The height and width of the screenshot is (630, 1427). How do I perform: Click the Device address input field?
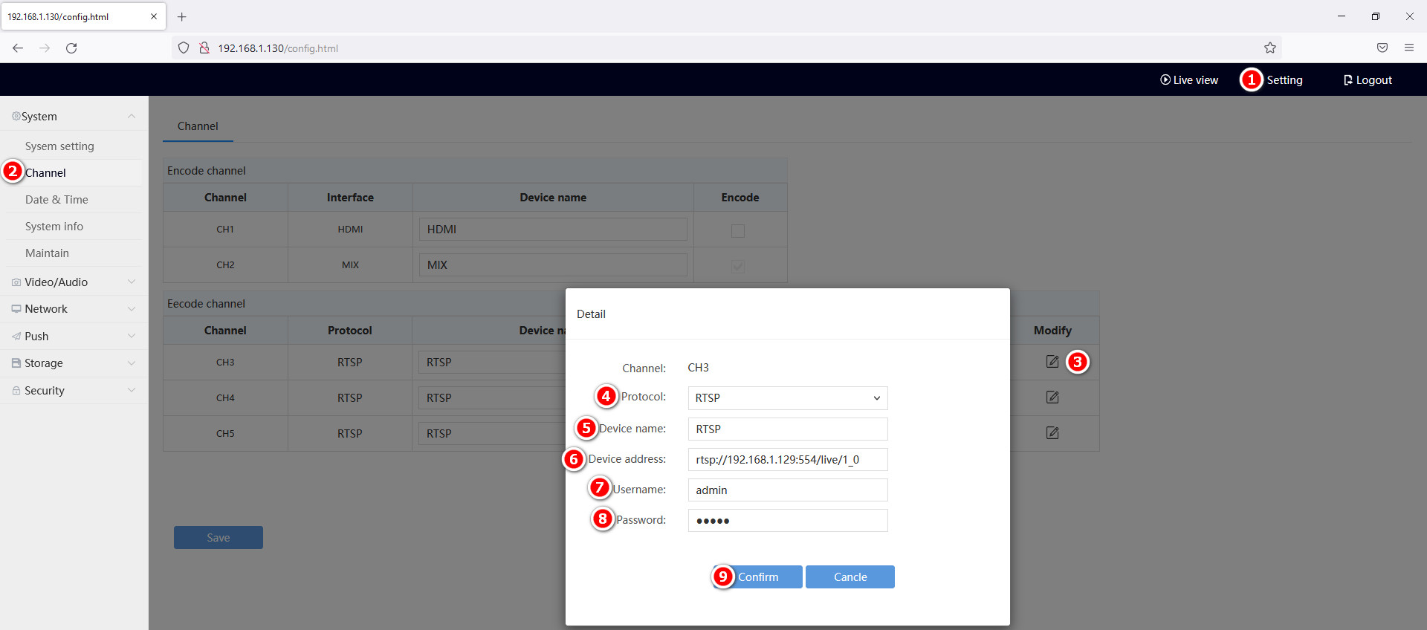[x=787, y=460]
